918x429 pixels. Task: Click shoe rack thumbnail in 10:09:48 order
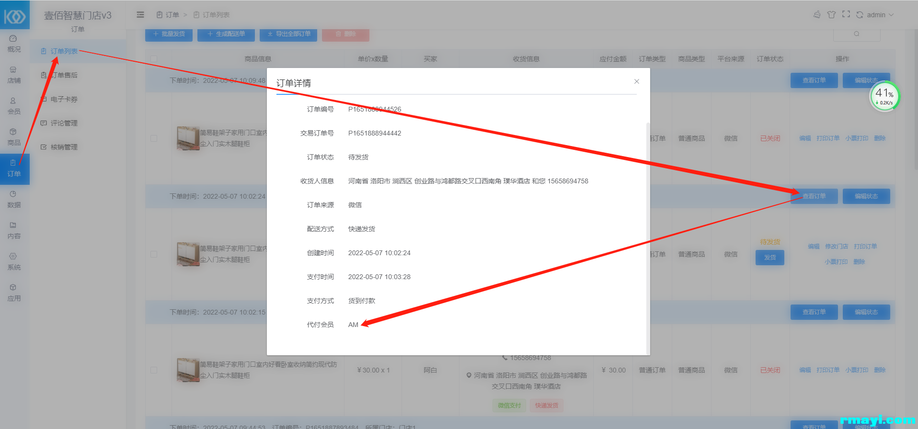188,138
